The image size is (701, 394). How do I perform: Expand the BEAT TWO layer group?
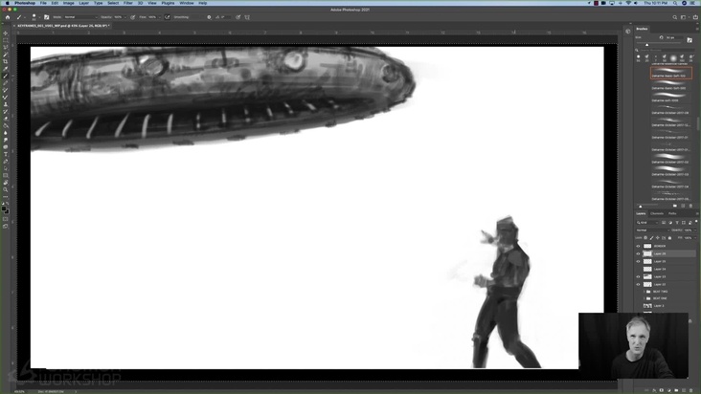(644, 292)
